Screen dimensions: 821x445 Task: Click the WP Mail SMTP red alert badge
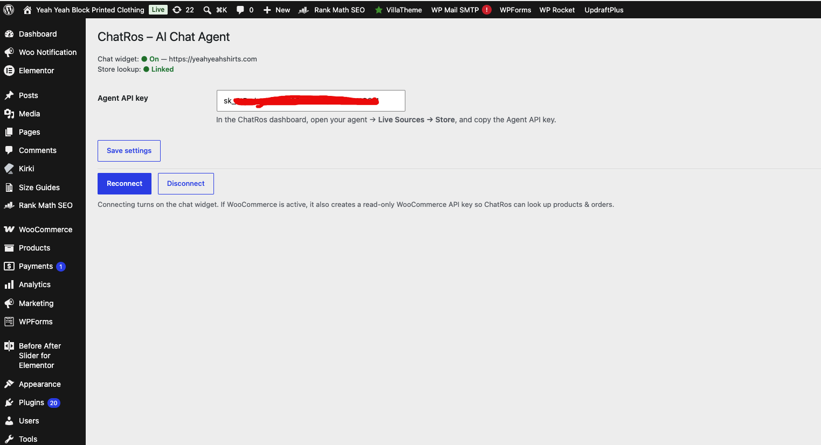[x=487, y=10]
